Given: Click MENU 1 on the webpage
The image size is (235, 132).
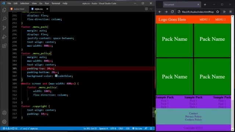Looking at the screenshot, I should (205, 19).
